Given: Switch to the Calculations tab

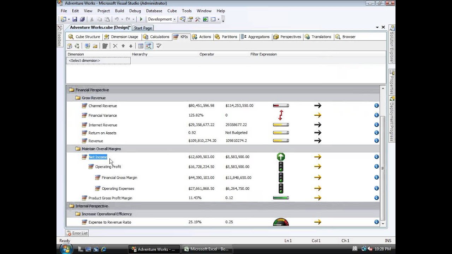Looking at the screenshot, I should pyautogui.click(x=156, y=37).
